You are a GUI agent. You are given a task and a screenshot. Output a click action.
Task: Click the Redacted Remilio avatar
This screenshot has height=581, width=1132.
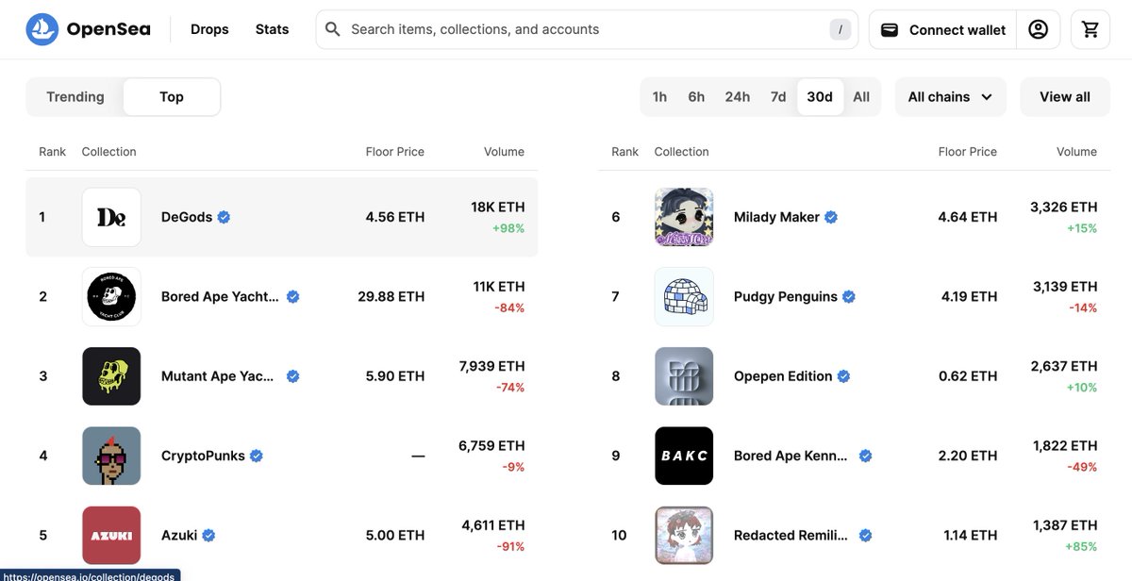pyautogui.click(x=684, y=535)
